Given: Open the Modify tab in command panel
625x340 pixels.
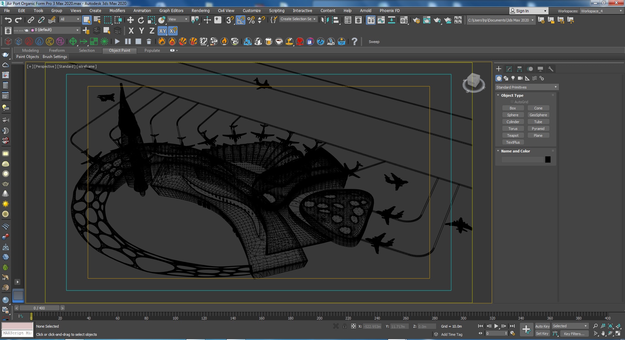Looking at the screenshot, I should [509, 69].
